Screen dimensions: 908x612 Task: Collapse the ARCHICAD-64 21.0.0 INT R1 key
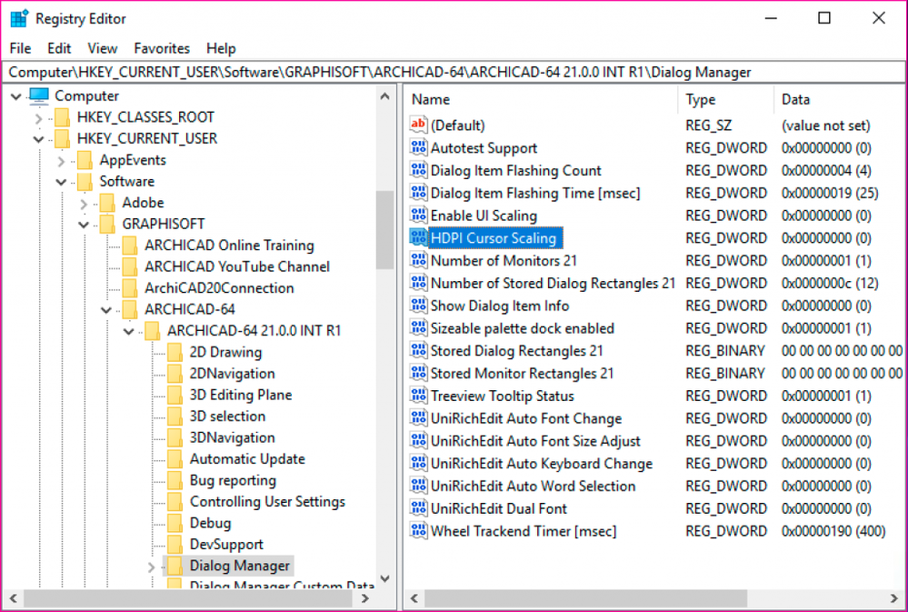pos(129,332)
